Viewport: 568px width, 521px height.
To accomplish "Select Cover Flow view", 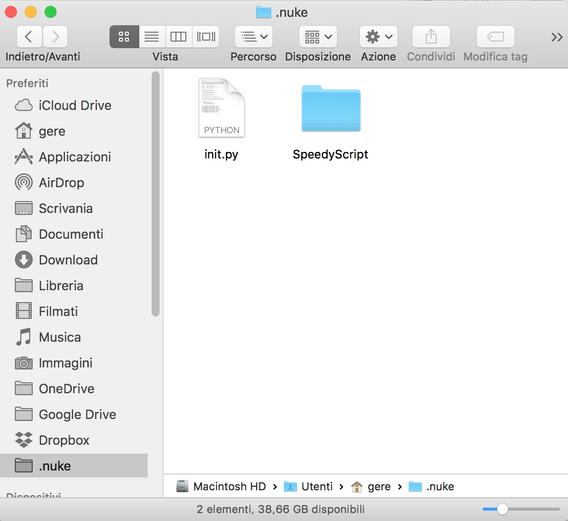I will [x=206, y=37].
